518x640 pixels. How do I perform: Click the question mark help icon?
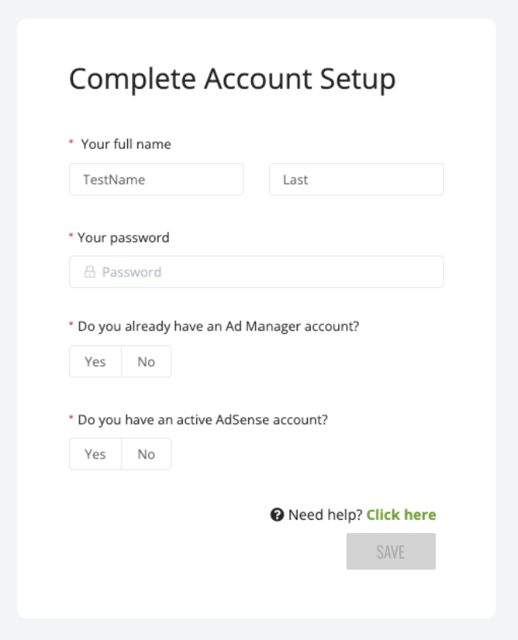click(277, 515)
